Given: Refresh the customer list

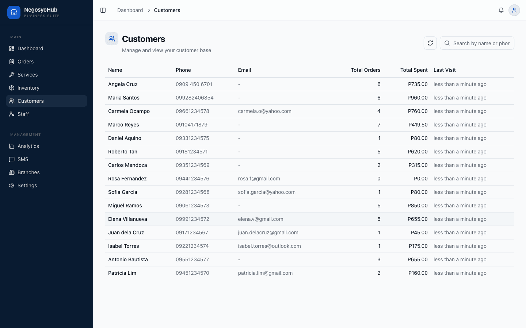Looking at the screenshot, I should click(430, 43).
